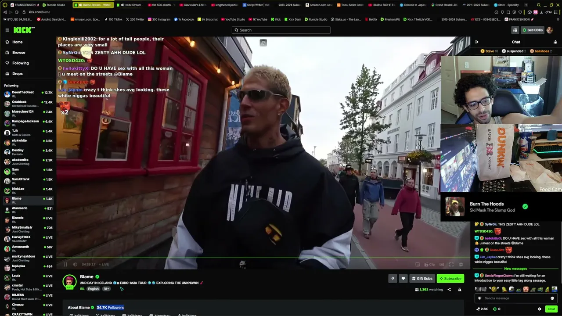The width and height of the screenshot is (562, 316).
Task: Click the Kick logo
Action: point(24,30)
